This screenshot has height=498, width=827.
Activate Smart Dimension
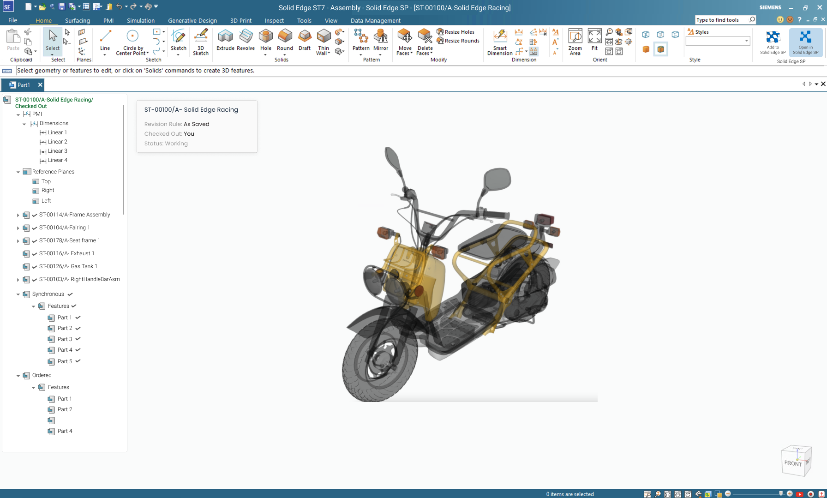pyautogui.click(x=500, y=42)
